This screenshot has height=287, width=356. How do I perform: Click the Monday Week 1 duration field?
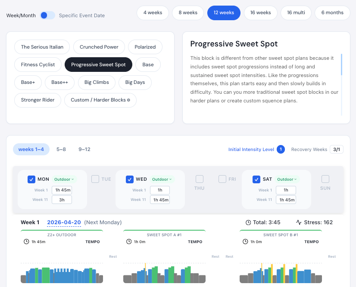[62, 190]
